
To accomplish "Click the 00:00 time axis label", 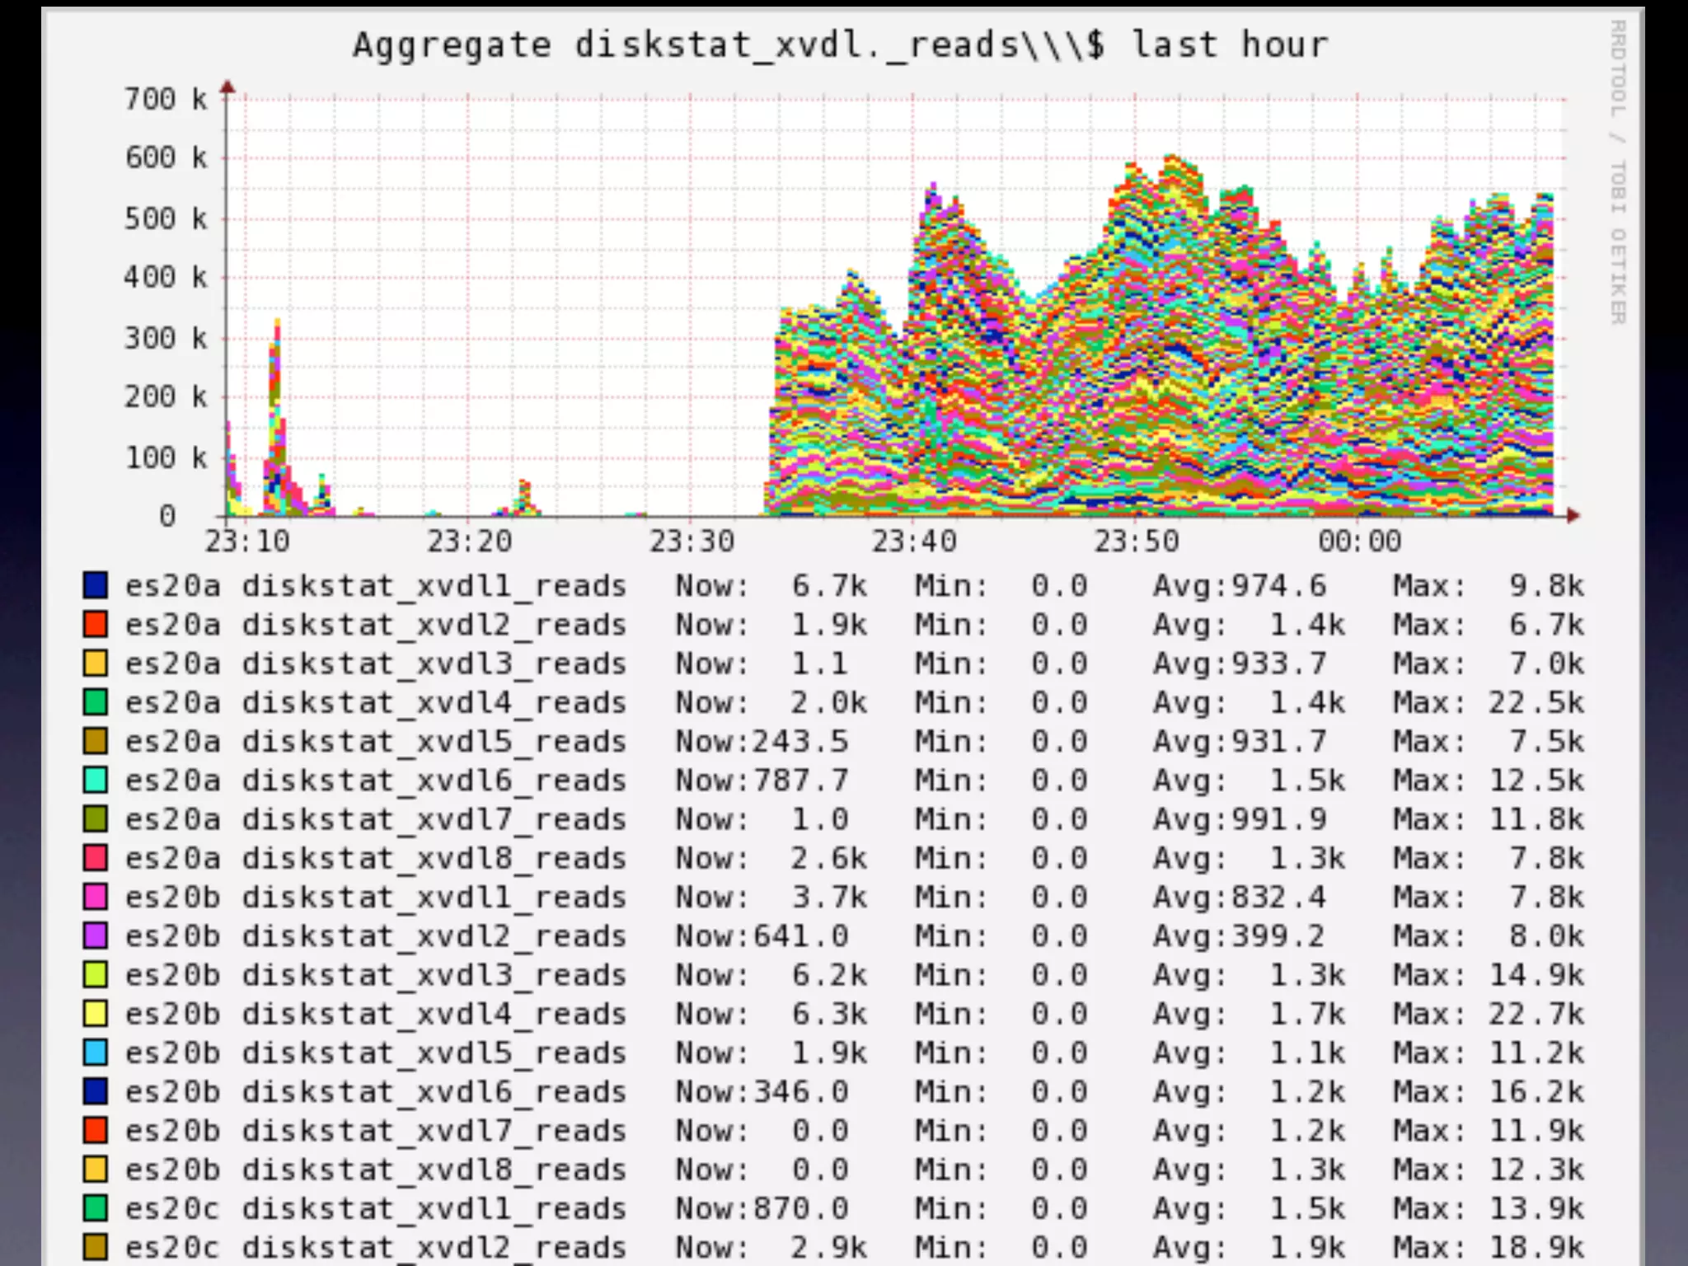I will 1359,542.
